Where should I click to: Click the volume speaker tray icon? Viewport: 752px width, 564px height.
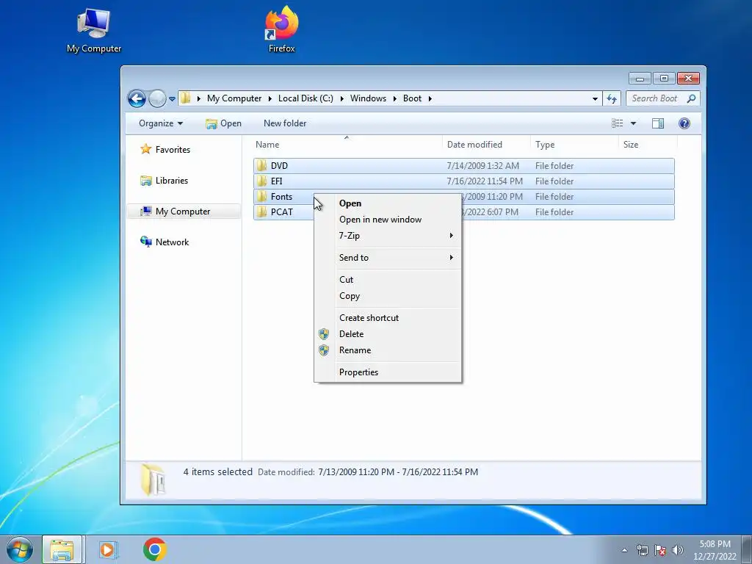coord(678,551)
